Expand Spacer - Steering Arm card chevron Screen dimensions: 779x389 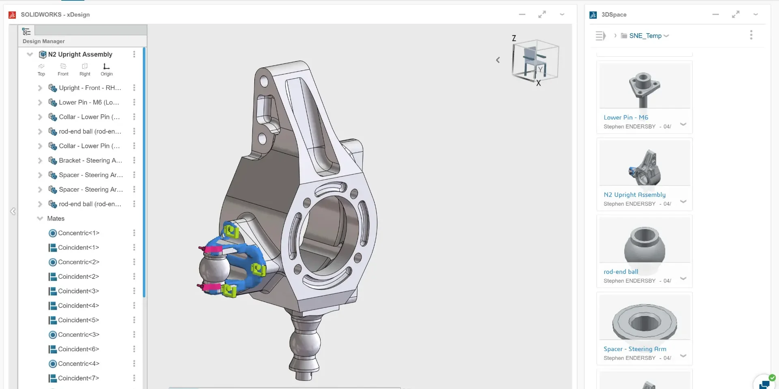pyautogui.click(x=683, y=356)
